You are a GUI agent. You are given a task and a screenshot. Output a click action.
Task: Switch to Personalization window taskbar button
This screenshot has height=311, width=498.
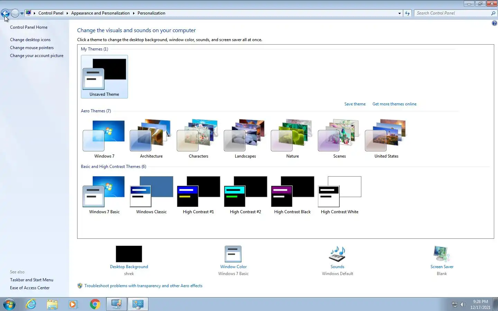tap(116, 304)
